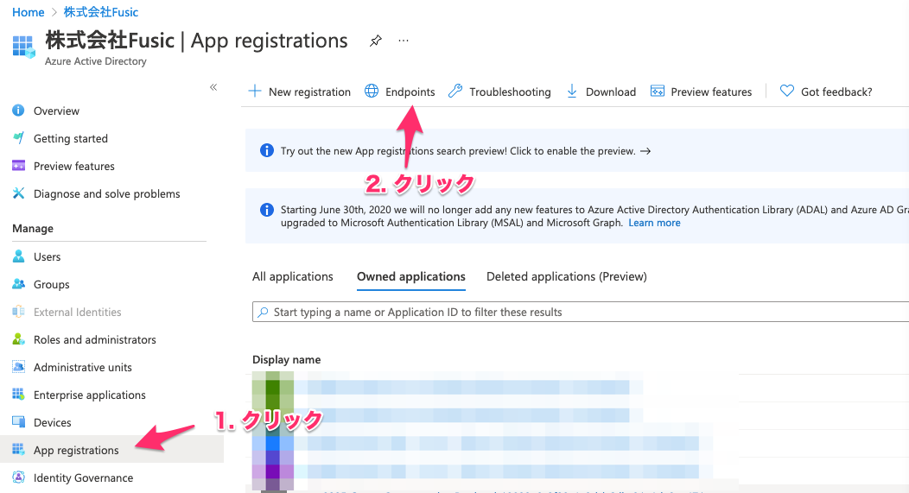Collapse the left sidebar with double chevron
Viewport: 909px width, 493px height.
[x=213, y=87]
